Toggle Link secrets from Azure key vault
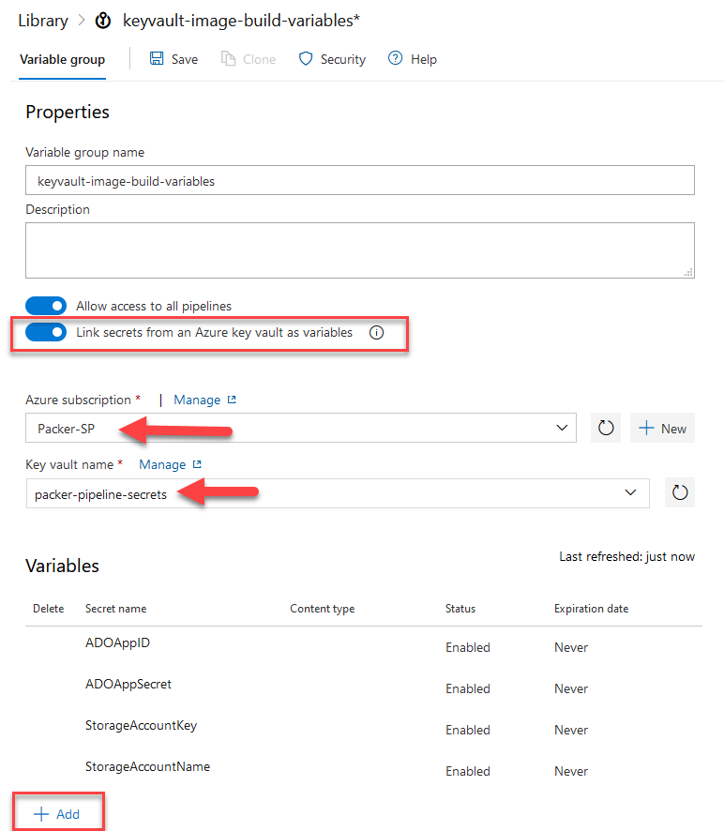Viewport: 724px width, 831px height. (x=46, y=332)
